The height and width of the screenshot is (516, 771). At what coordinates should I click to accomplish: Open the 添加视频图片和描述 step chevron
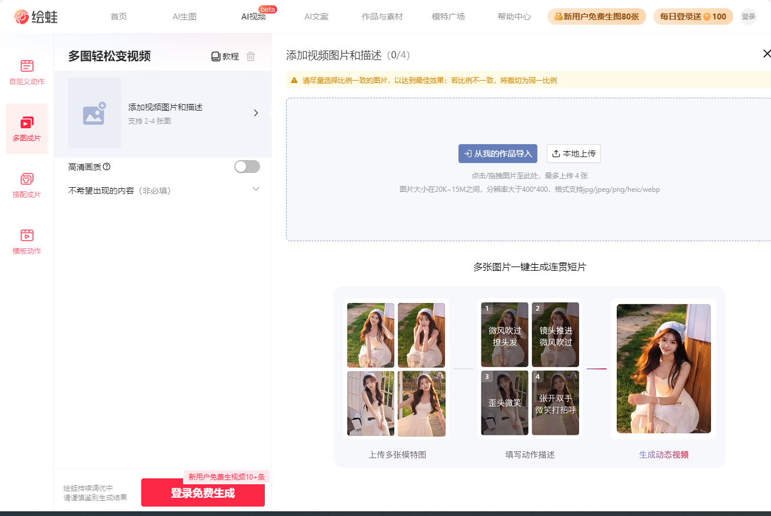point(256,113)
